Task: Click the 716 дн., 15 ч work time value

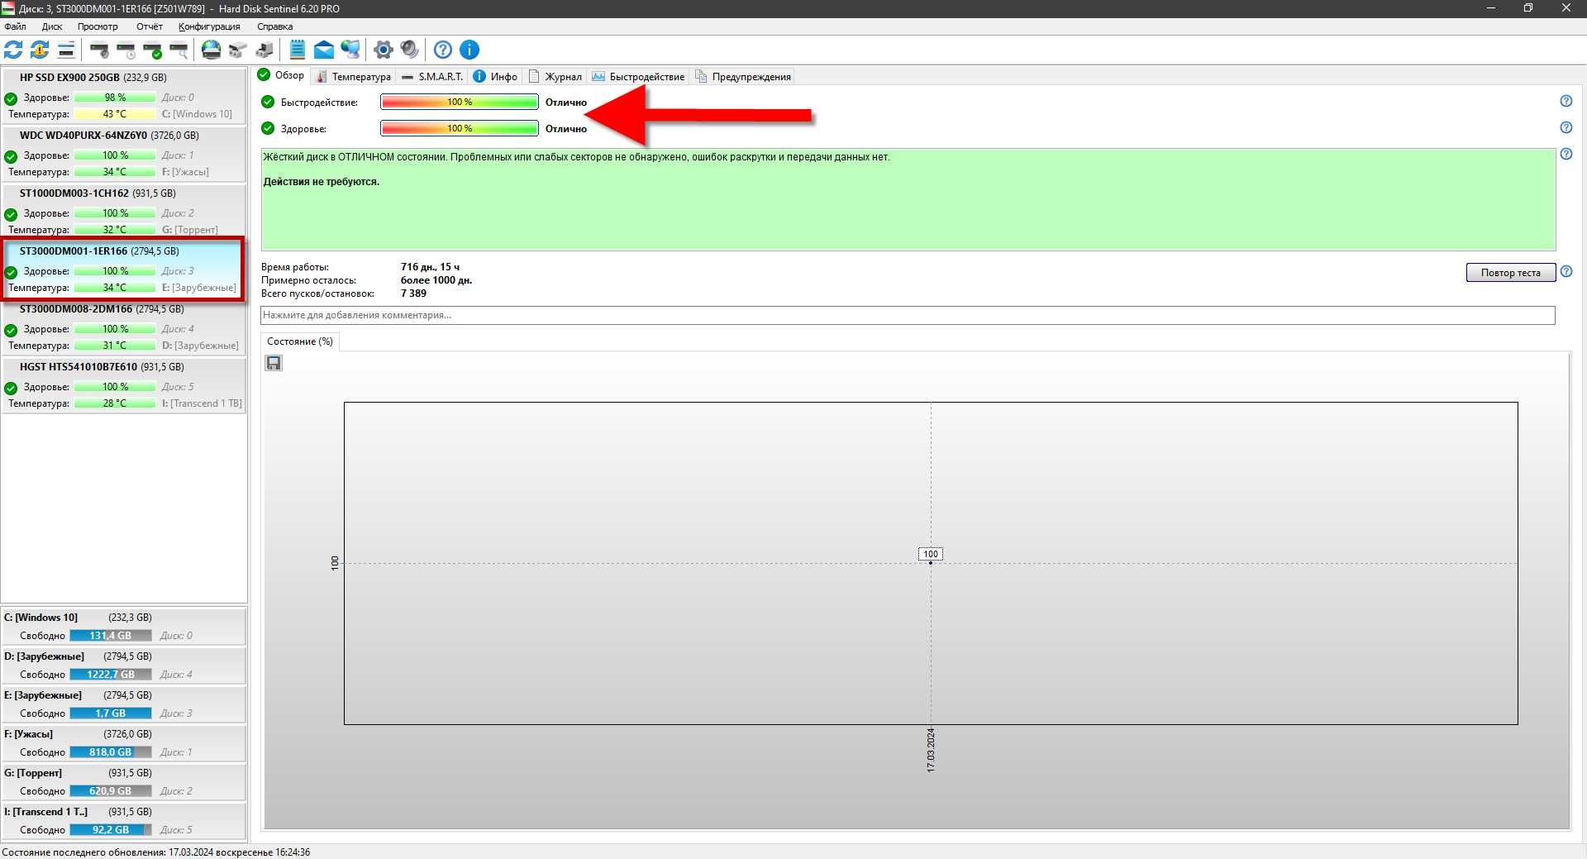Action: click(430, 267)
